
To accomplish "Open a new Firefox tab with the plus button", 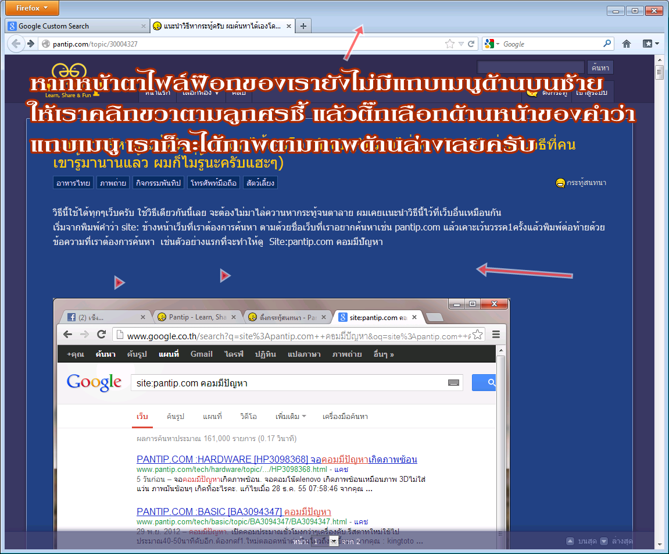I will click(x=303, y=26).
